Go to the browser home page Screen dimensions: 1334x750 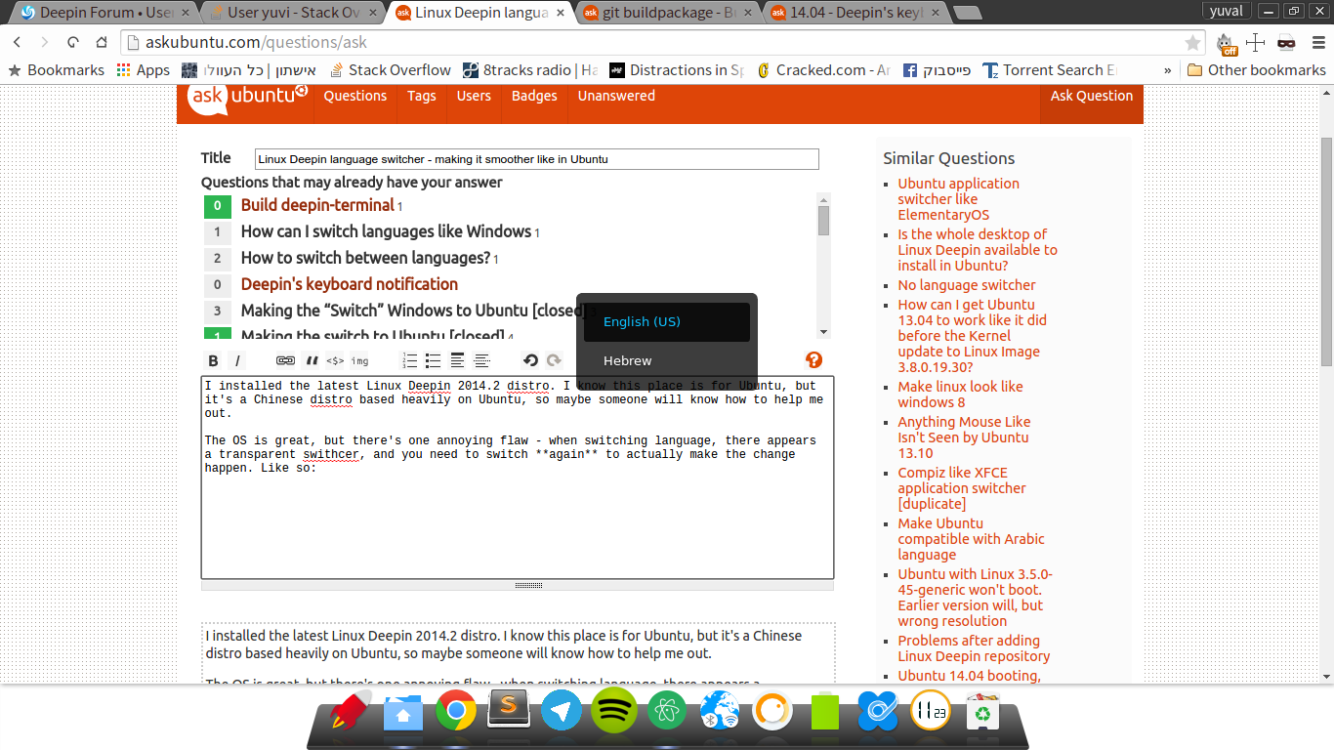(102, 43)
